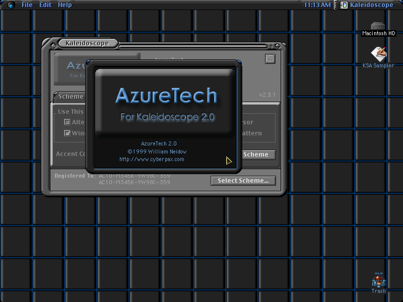
Task: Switch to the Scheme tab
Action: point(70,97)
